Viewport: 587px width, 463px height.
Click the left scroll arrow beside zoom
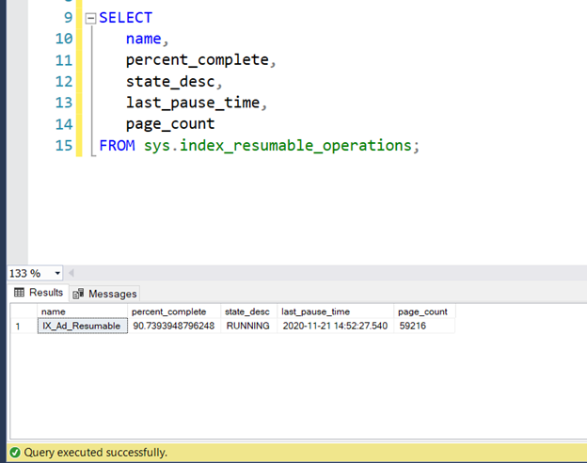pos(71,273)
